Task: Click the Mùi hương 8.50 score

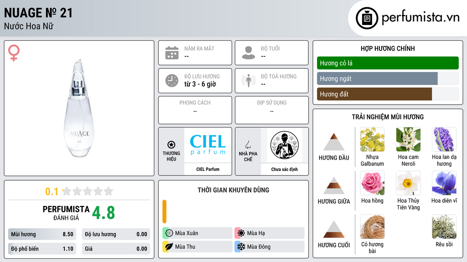Action: 42,234
